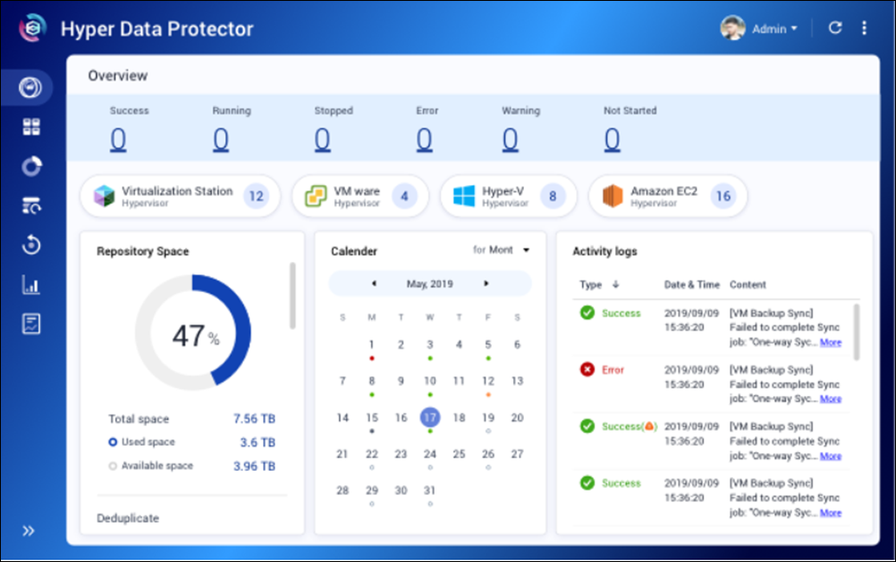896x562 pixels.
Task: Go to previous month in calendar
Action: pyautogui.click(x=373, y=284)
